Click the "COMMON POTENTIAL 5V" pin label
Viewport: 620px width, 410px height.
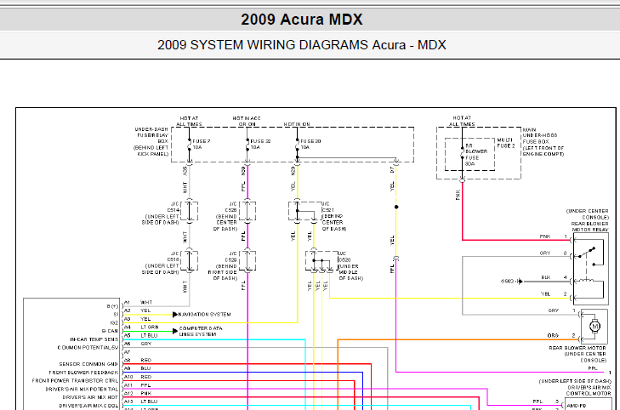point(88,348)
